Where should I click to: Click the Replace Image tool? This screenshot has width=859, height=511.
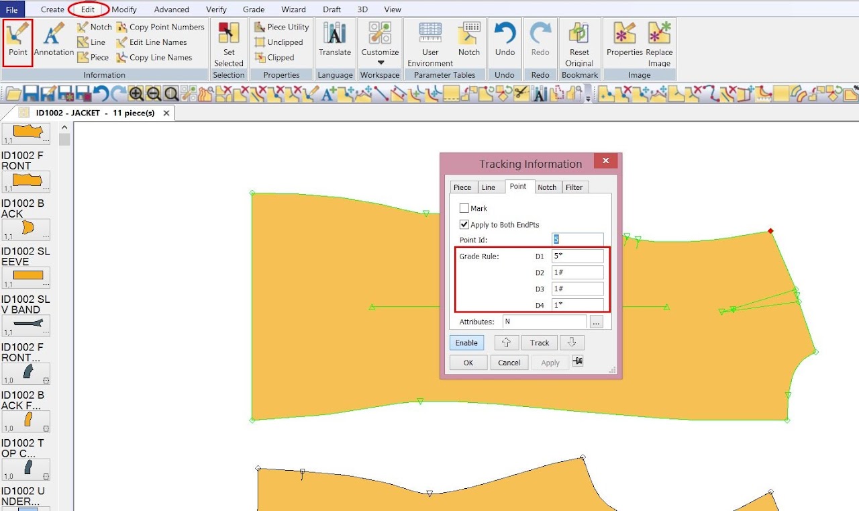(x=659, y=44)
